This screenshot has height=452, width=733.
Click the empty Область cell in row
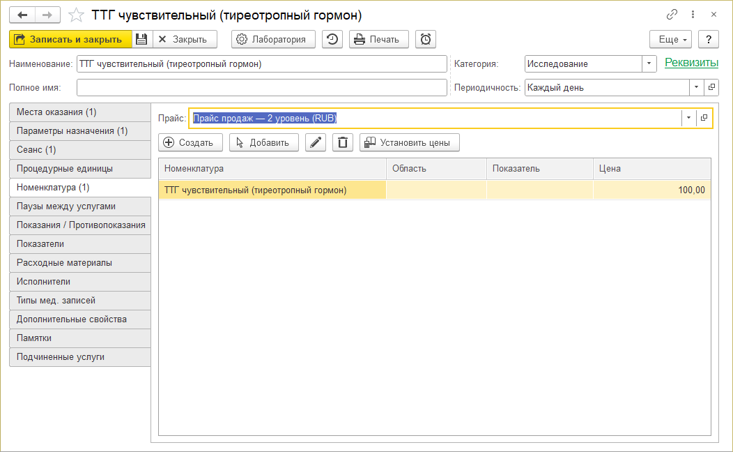tap(437, 190)
